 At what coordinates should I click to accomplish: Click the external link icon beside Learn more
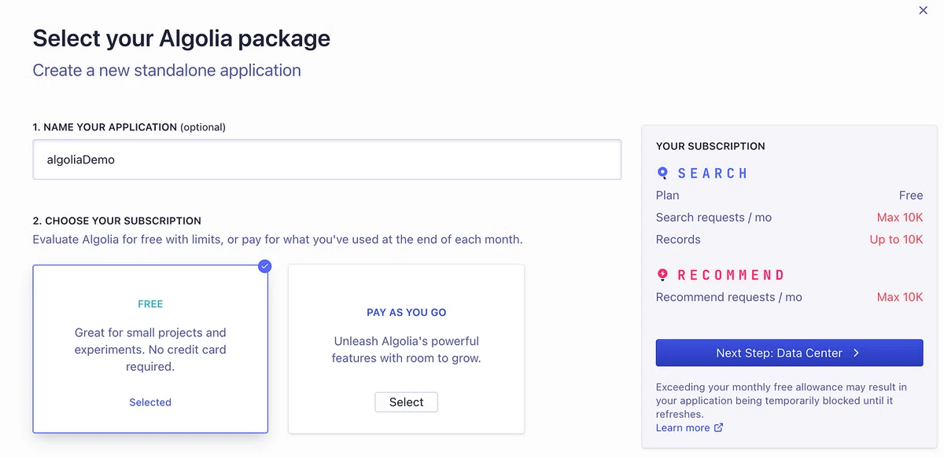tap(718, 427)
